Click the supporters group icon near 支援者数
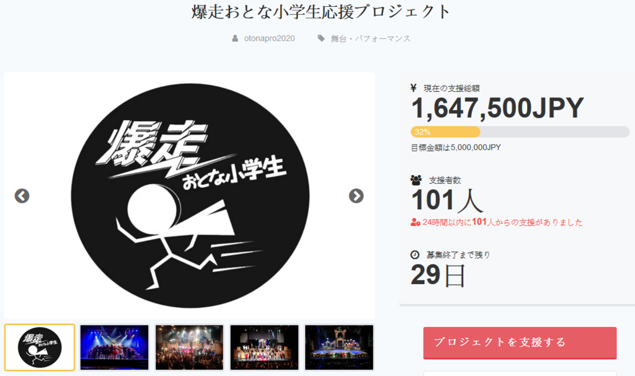 [416, 180]
